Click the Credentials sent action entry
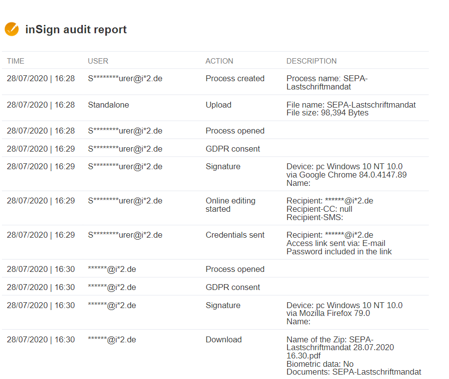Image resolution: width=449 pixels, height=379 pixels. coord(235,235)
